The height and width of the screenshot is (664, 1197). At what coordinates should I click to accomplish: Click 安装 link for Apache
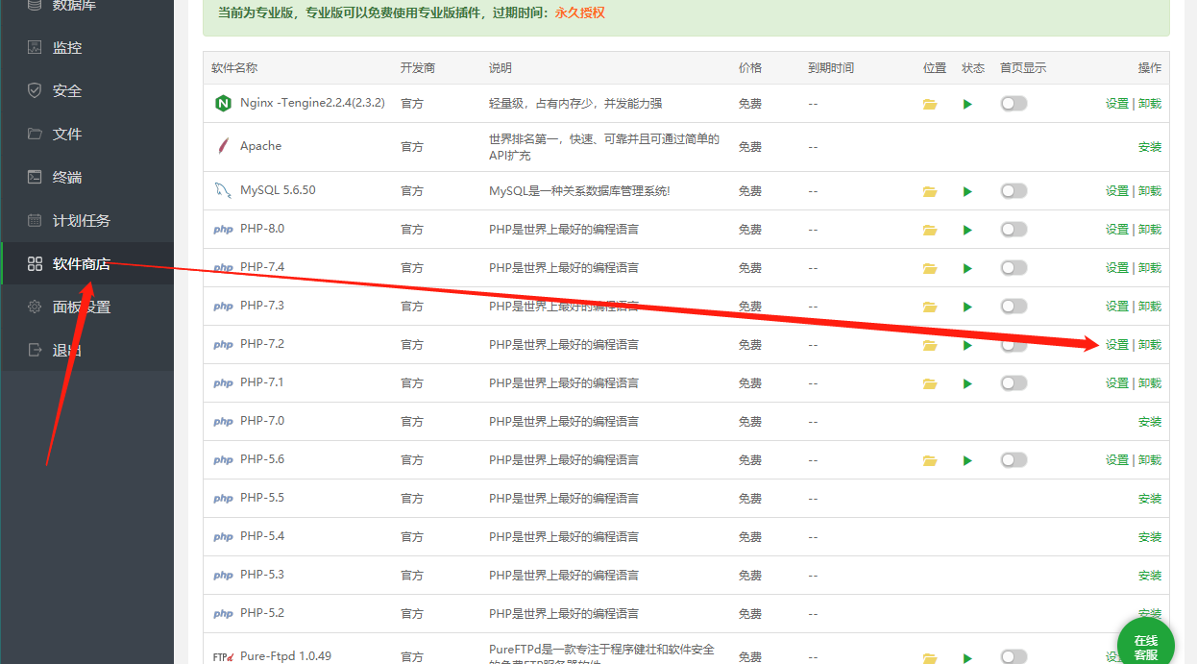(x=1149, y=147)
